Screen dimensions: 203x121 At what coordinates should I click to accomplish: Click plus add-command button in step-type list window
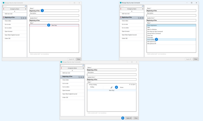[x=132, y=11]
